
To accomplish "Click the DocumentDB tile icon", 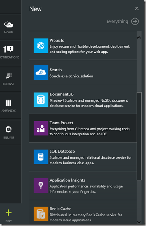I will [x=41, y=100].
